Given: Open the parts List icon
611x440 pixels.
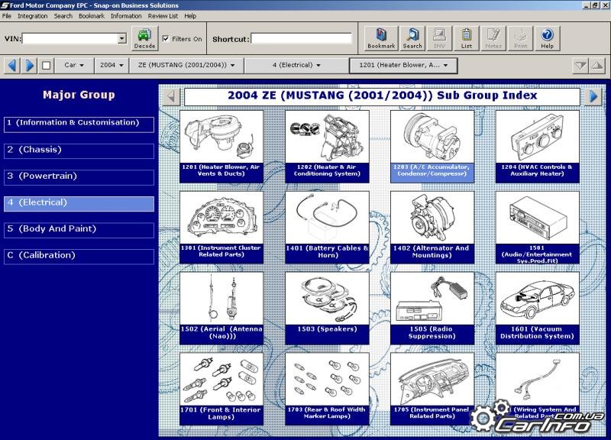Looking at the screenshot, I should click(x=467, y=38).
